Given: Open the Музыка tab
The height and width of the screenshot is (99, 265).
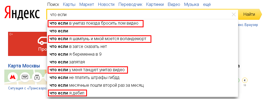Looking at the screenshot, I should coord(191,4).
